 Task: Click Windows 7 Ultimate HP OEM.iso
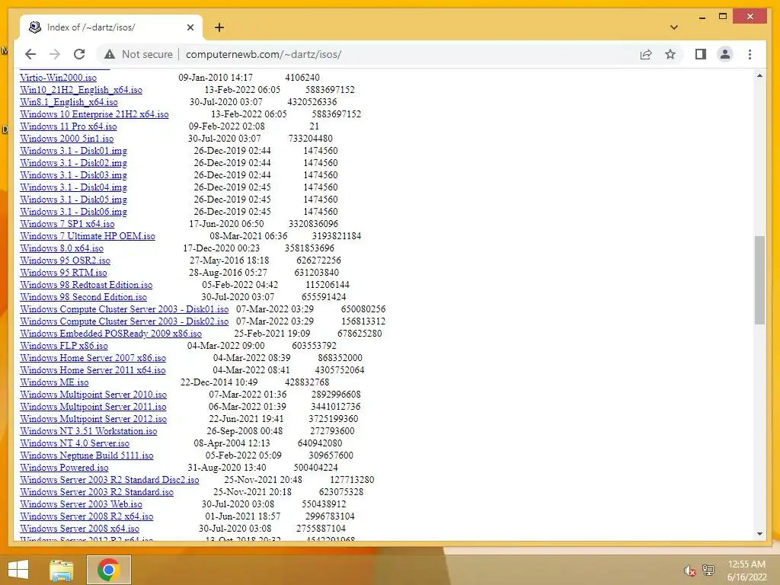[x=88, y=236]
